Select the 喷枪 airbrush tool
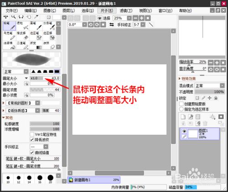Viewport: 228px width, 192px height. [22, 26]
